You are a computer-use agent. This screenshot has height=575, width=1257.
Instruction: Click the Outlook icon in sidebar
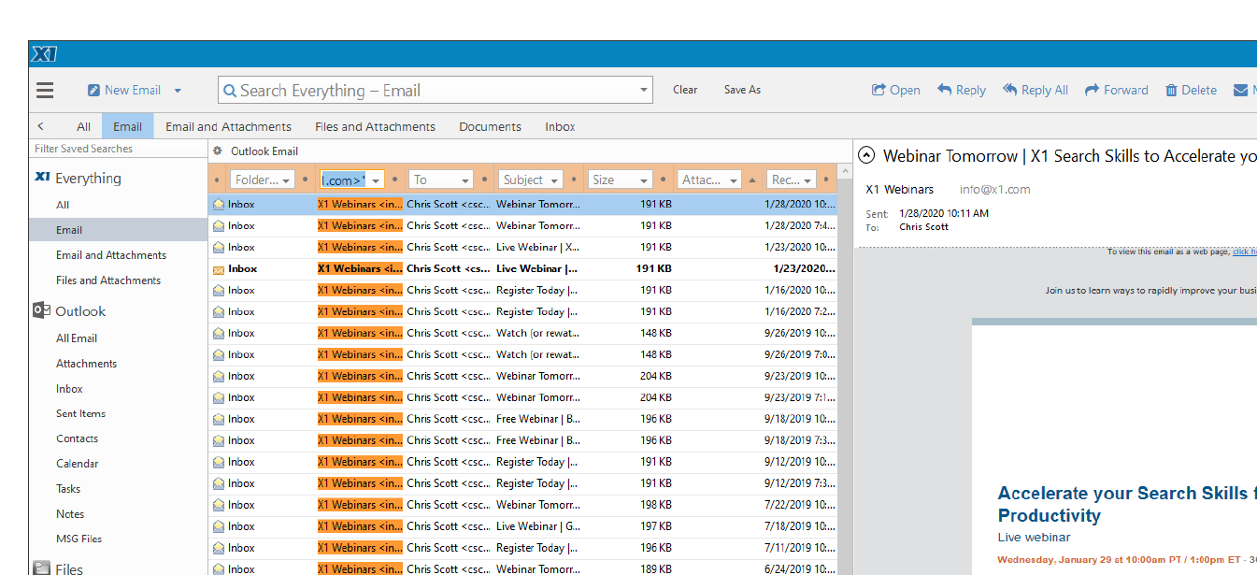click(42, 310)
